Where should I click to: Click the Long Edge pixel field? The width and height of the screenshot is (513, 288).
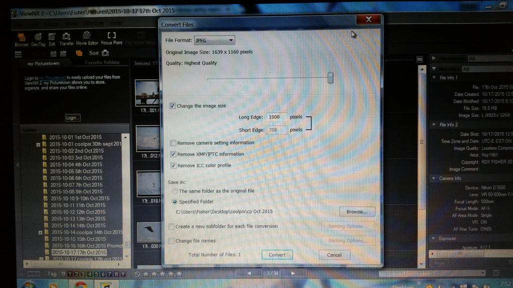tap(277, 117)
